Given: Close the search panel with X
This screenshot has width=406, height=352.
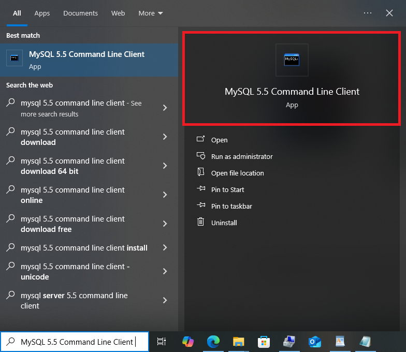Looking at the screenshot, I should click(389, 13).
